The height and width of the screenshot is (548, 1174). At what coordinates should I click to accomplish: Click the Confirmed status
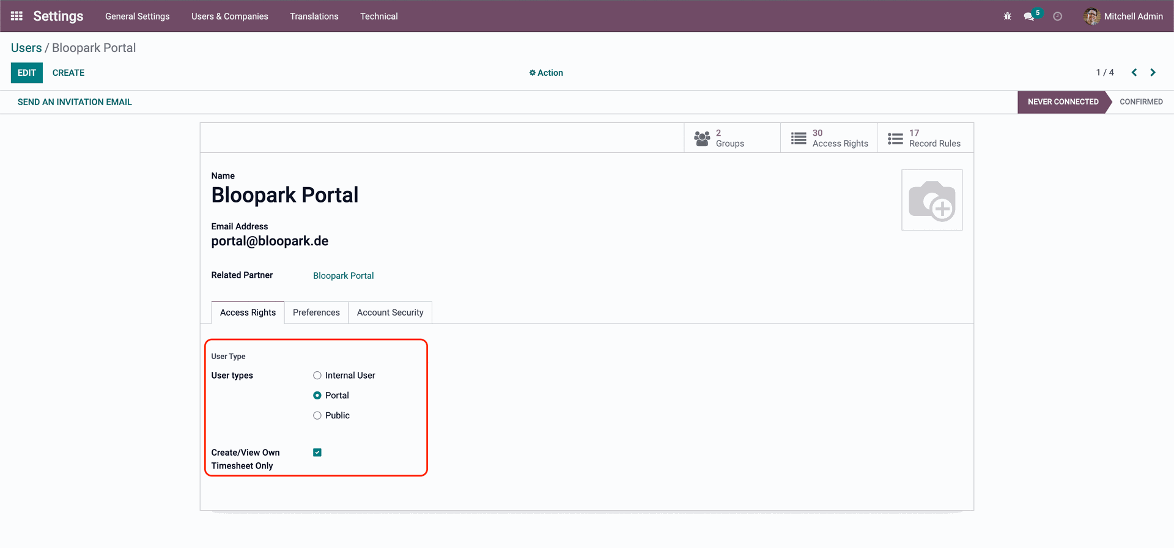click(1141, 102)
